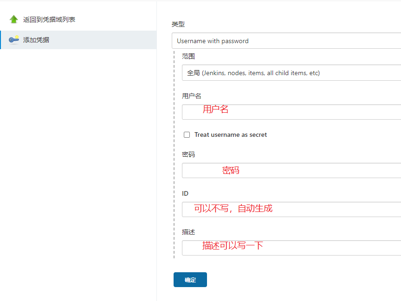Open the 类型 dropdown showing Username with password
Screen dimensions: 401x301
coord(286,41)
